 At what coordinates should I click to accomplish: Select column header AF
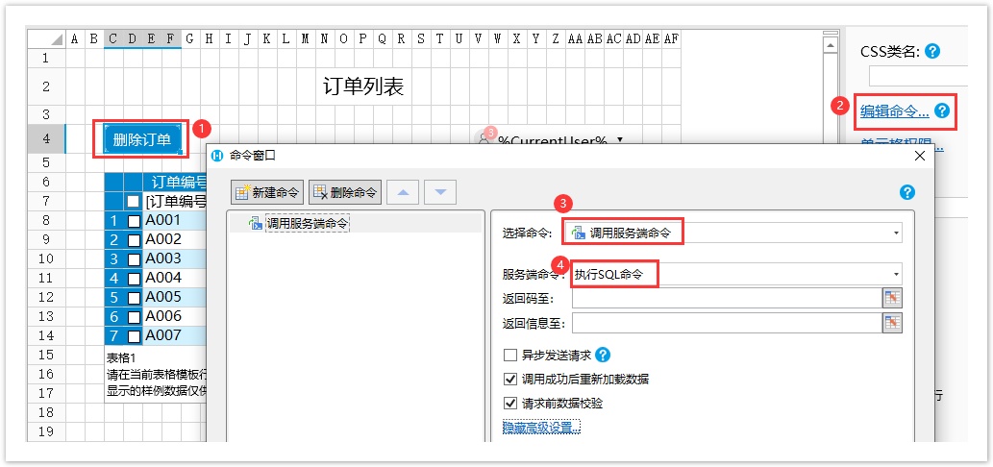671,39
